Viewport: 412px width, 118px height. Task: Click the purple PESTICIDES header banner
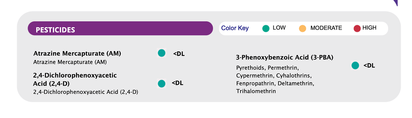[120, 28]
